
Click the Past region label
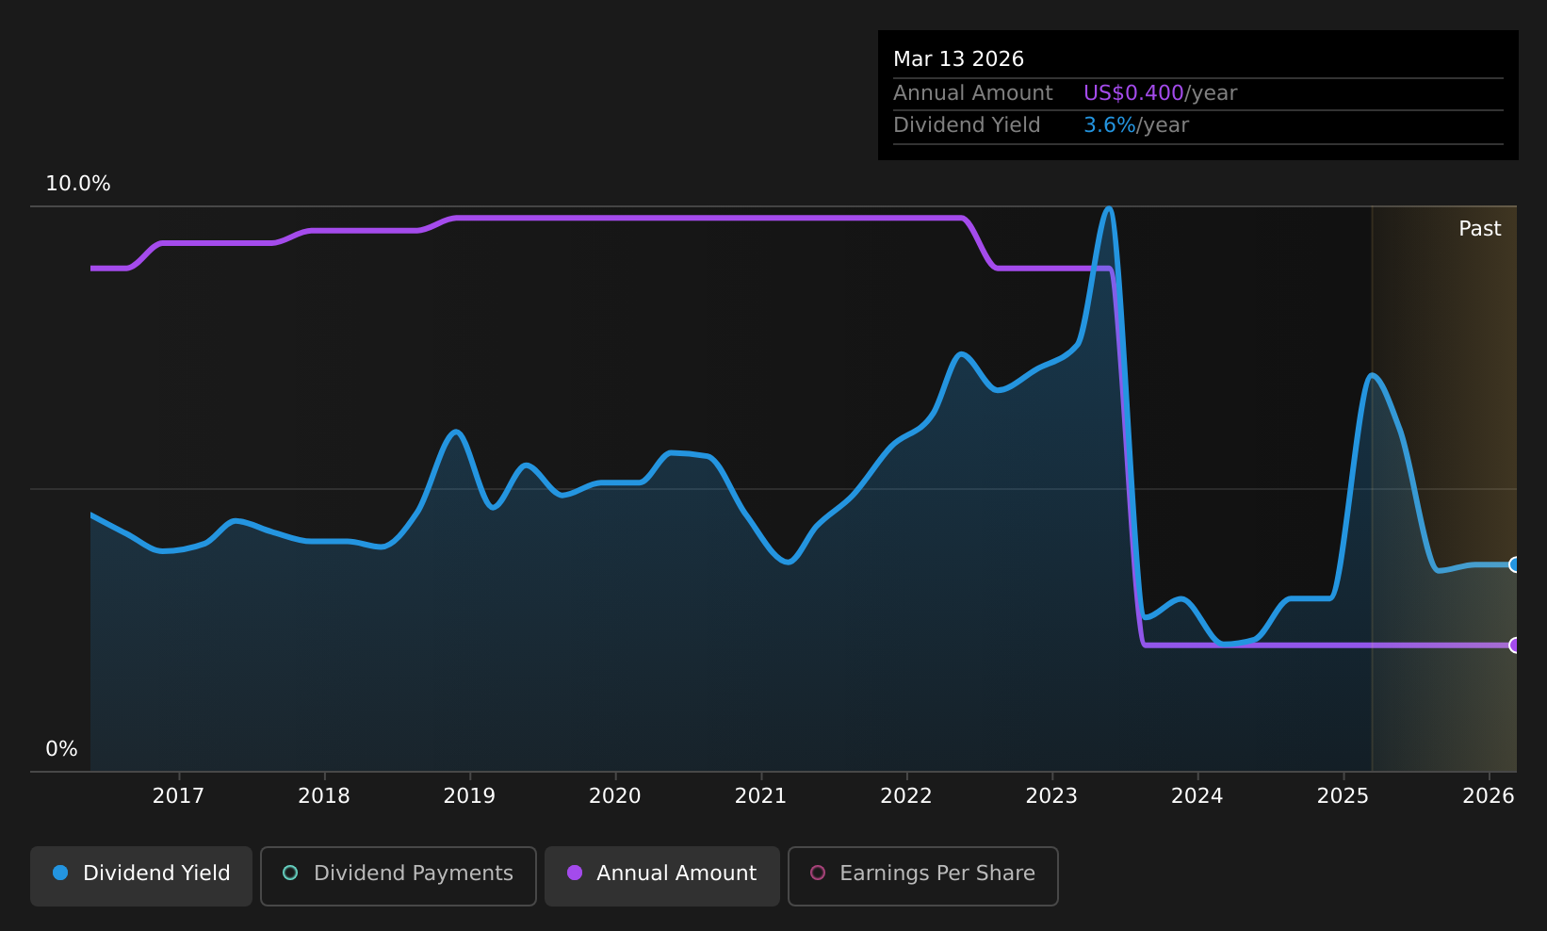(x=1480, y=229)
